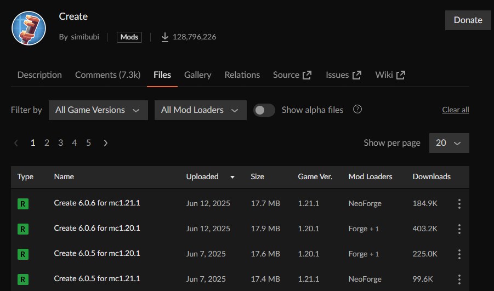Screen dimensions: 494x291
Task: Open options menu for Create 6.0.6 mc1.21.1
Action: pos(459,204)
